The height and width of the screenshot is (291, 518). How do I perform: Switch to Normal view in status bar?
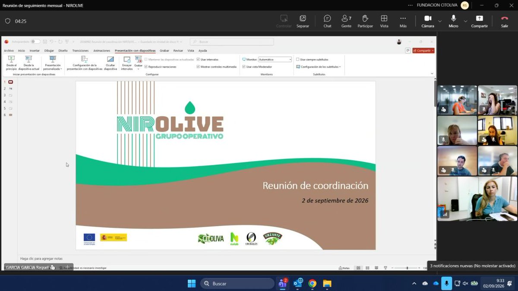click(358, 268)
